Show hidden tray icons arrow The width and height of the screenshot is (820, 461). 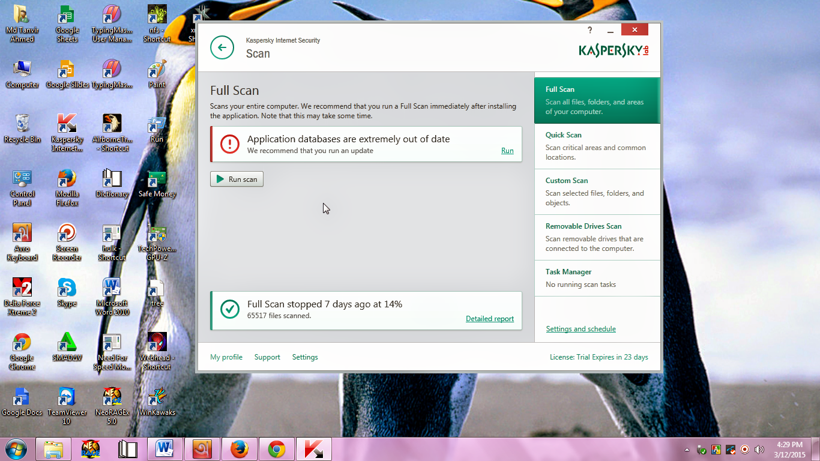click(x=687, y=450)
